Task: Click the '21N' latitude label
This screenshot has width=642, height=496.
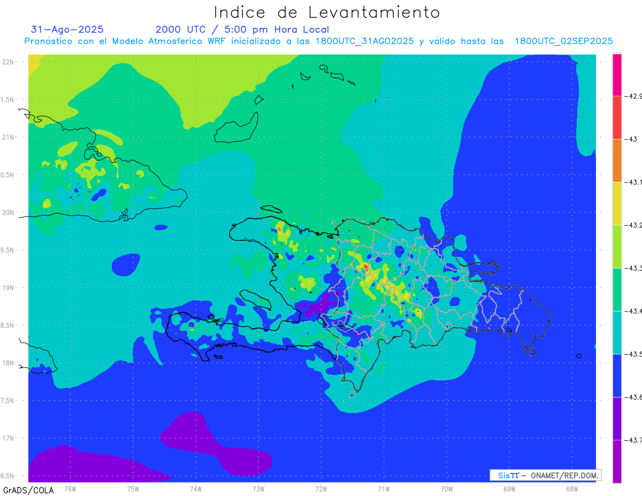Action: coord(9,137)
